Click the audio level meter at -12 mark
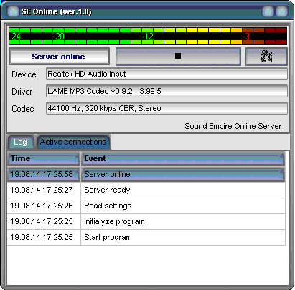 point(148,37)
